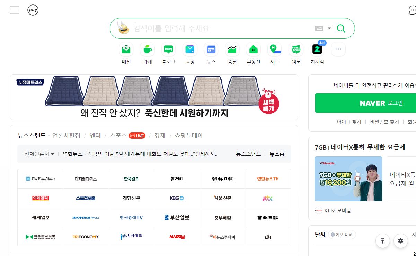Open 한겨레 publisher logo
The image size is (416, 256).
(x=177, y=179)
